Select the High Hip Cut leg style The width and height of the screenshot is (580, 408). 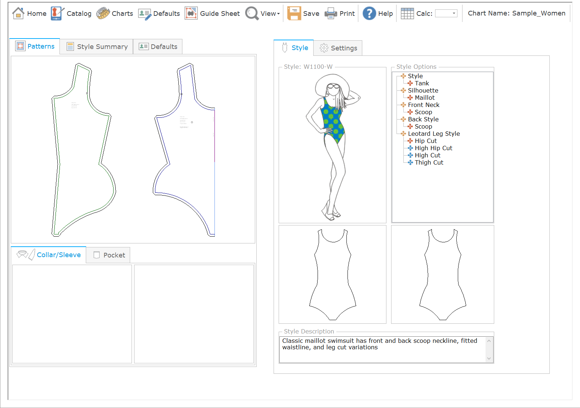[x=433, y=148]
